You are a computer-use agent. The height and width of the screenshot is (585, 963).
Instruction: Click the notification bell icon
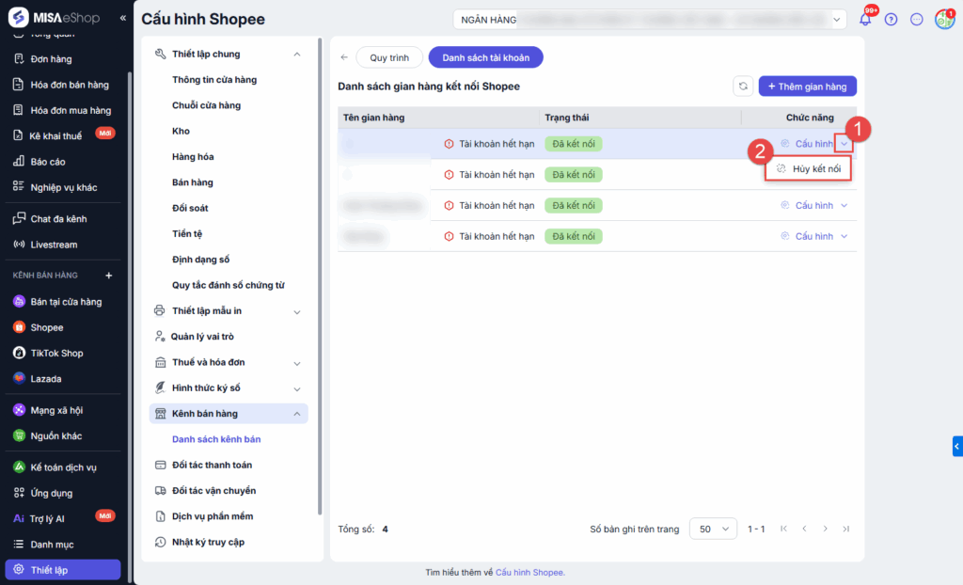[864, 20]
